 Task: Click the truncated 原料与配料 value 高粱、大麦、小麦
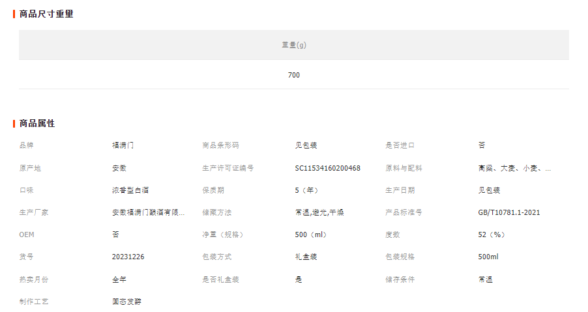[x=514, y=168]
